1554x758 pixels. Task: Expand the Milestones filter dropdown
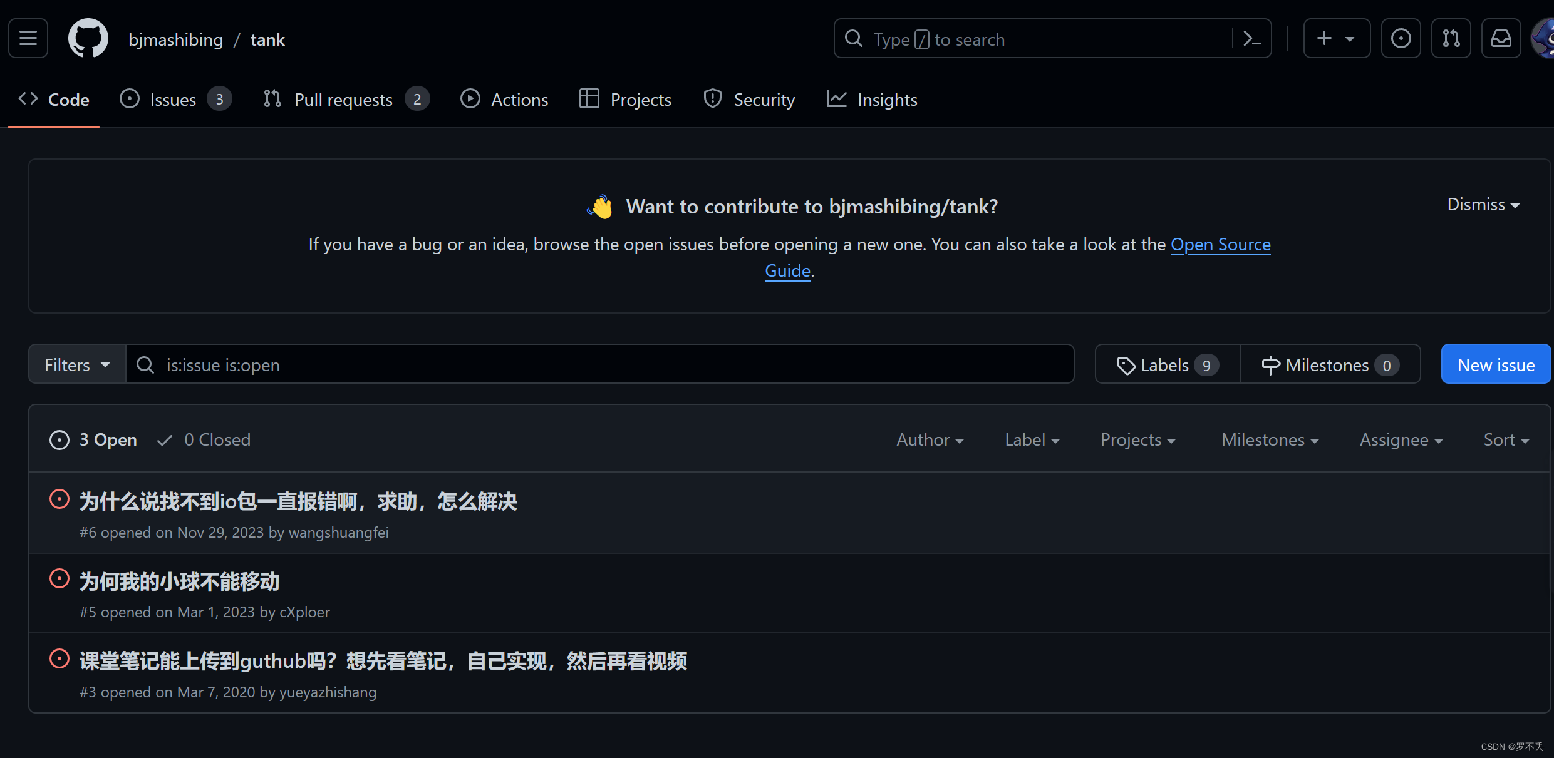pos(1270,439)
